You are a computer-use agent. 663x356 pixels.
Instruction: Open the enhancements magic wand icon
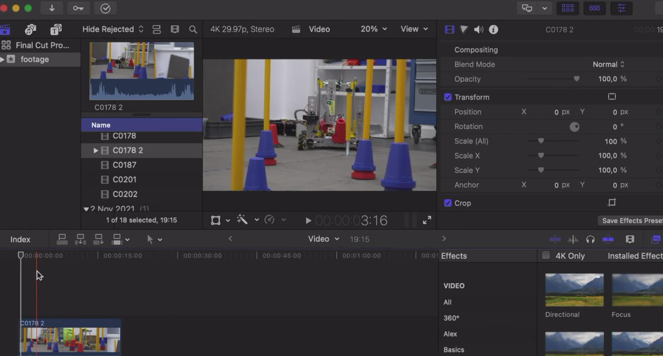[242, 220]
